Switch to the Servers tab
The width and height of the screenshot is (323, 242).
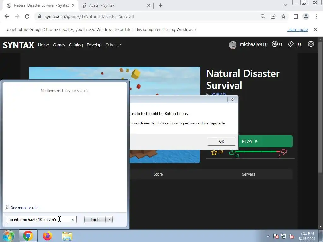(249, 174)
